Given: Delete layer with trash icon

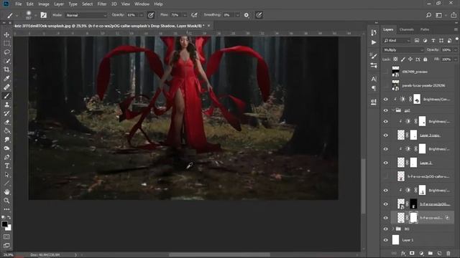Looking at the screenshot, I should [448, 253].
